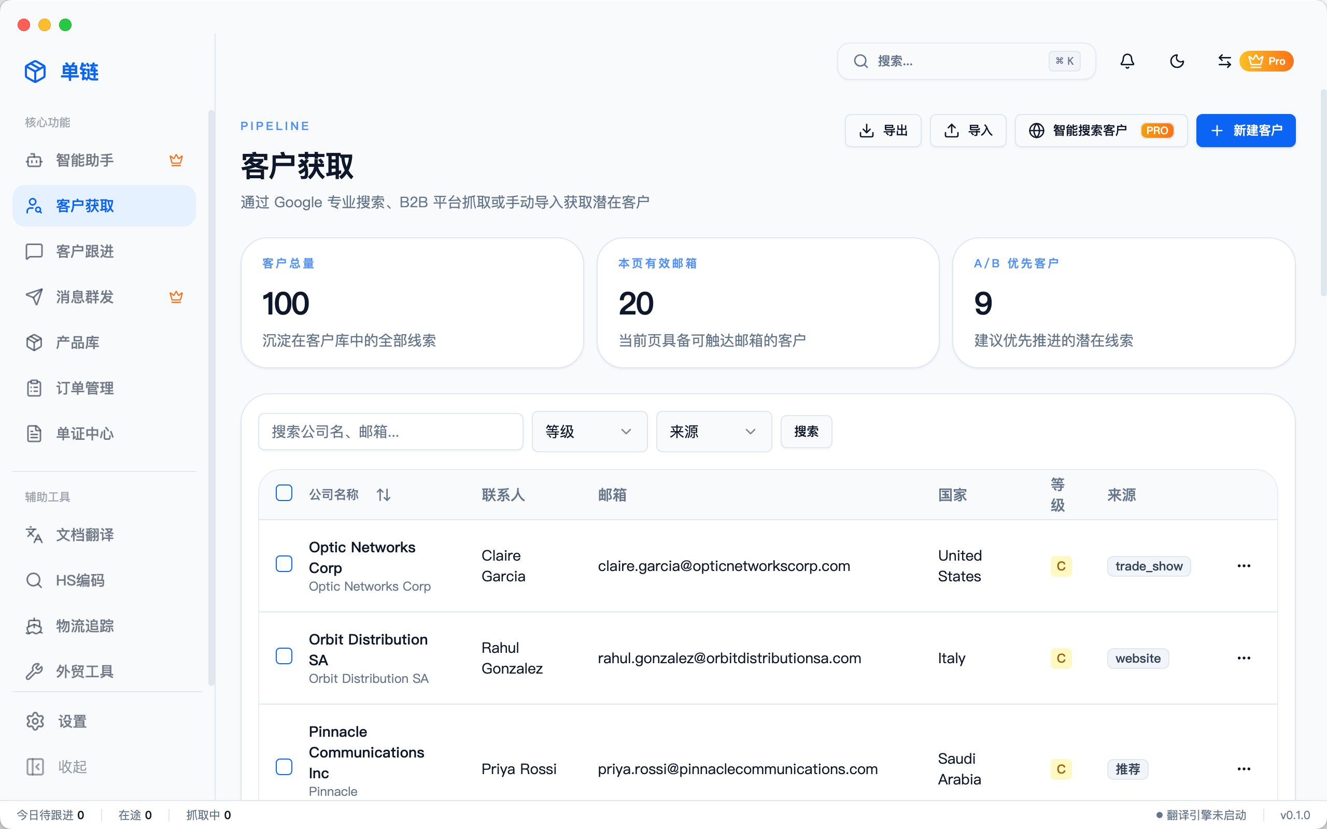This screenshot has width=1327, height=829.
Task: Select the Optic Networks Corp row checkbox
Action: coord(284,564)
